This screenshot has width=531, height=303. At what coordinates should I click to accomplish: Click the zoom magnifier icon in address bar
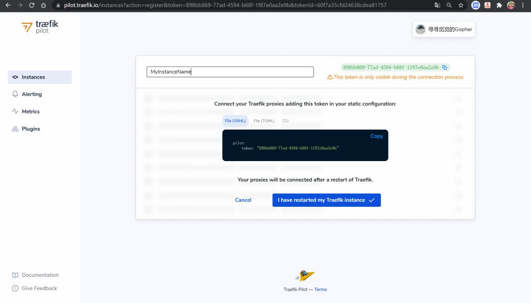[x=449, y=5]
